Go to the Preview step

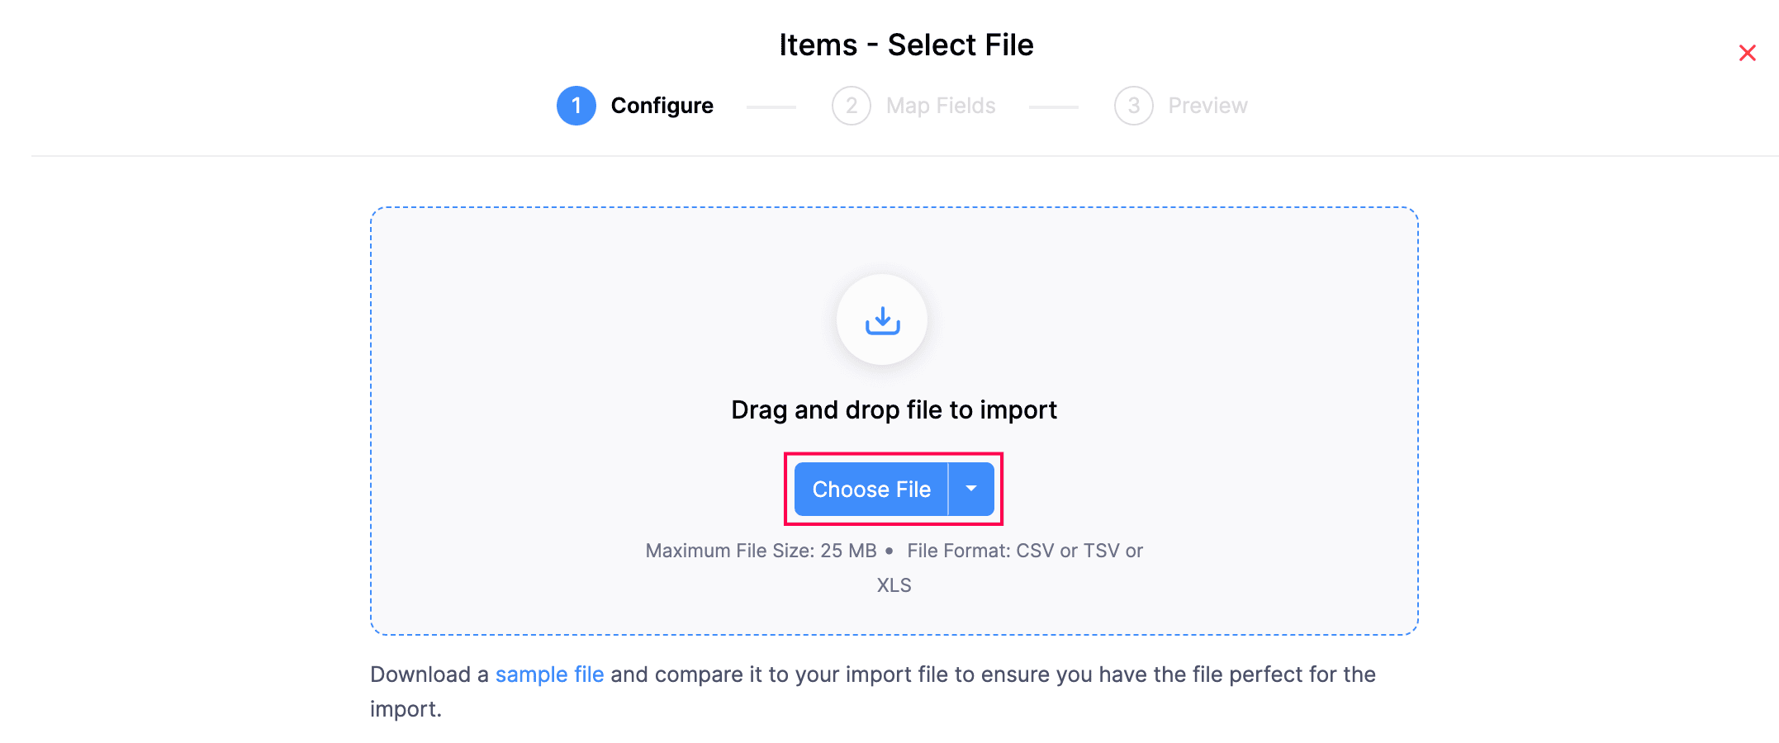[1207, 106]
